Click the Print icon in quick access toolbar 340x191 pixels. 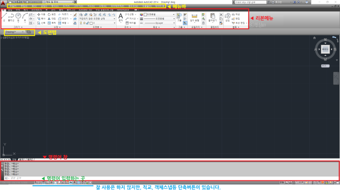27,2
